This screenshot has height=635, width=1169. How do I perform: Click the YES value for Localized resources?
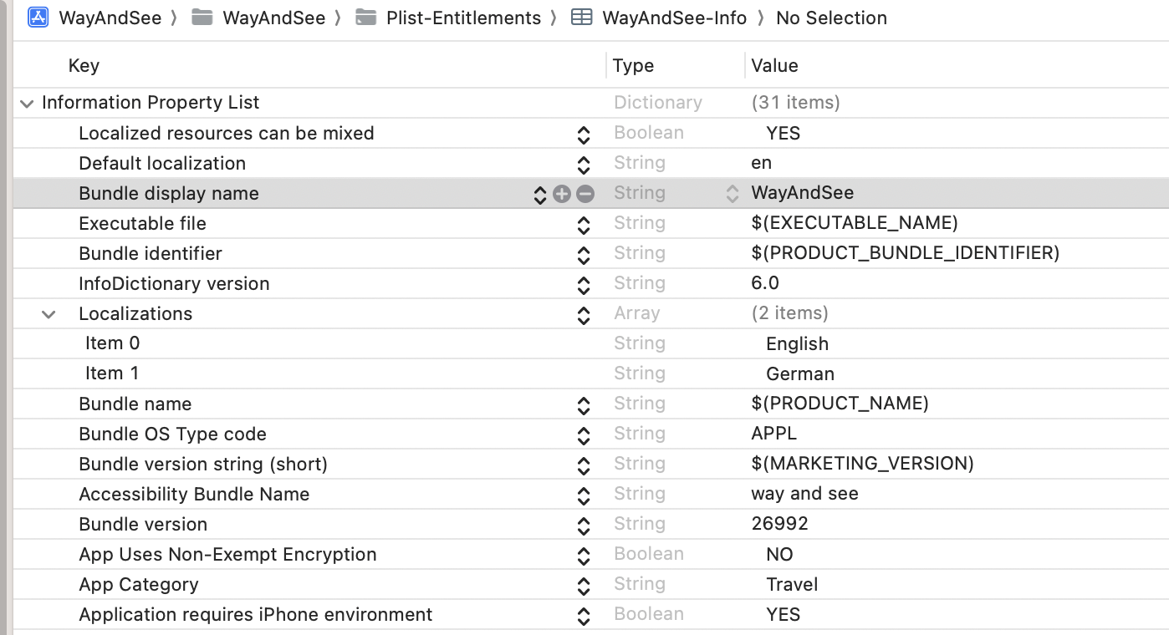[x=783, y=134]
